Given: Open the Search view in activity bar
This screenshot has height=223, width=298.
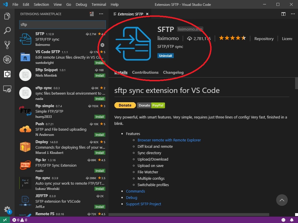Looking at the screenshot, I should click(7, 30).
